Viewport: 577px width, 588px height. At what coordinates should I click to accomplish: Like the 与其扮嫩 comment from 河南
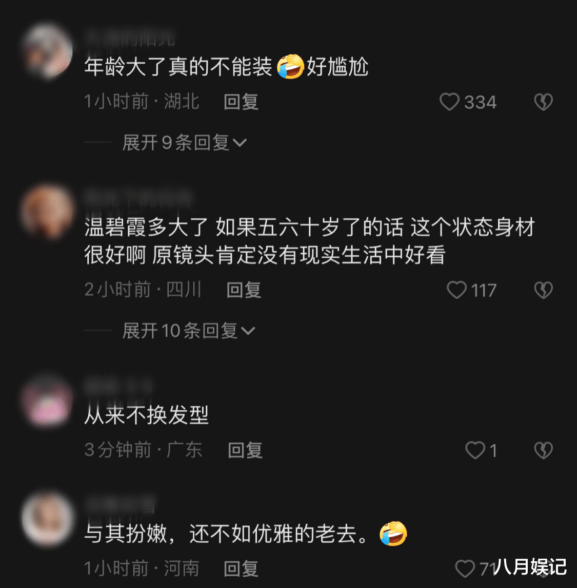(x=465, y=569)
